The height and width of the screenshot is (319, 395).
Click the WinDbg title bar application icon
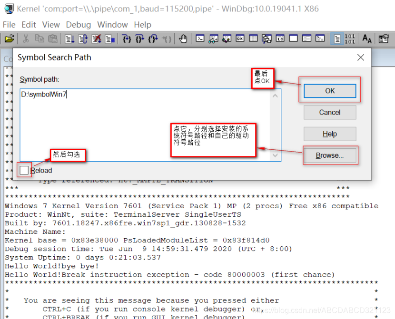[x=9, y=9]
